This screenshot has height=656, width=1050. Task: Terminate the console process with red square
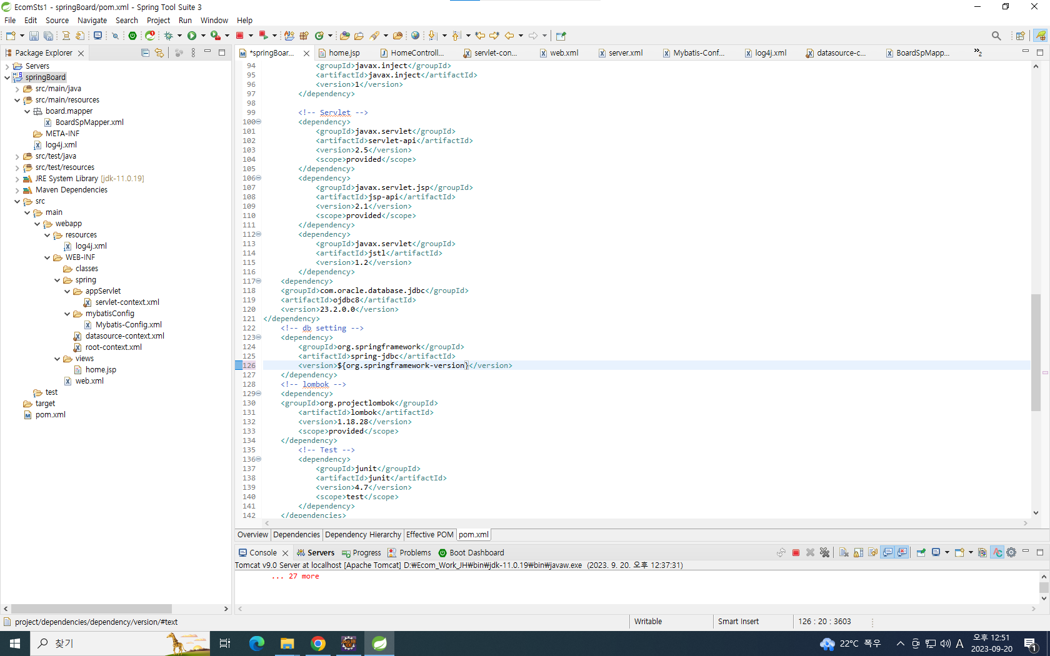point(796,552)
